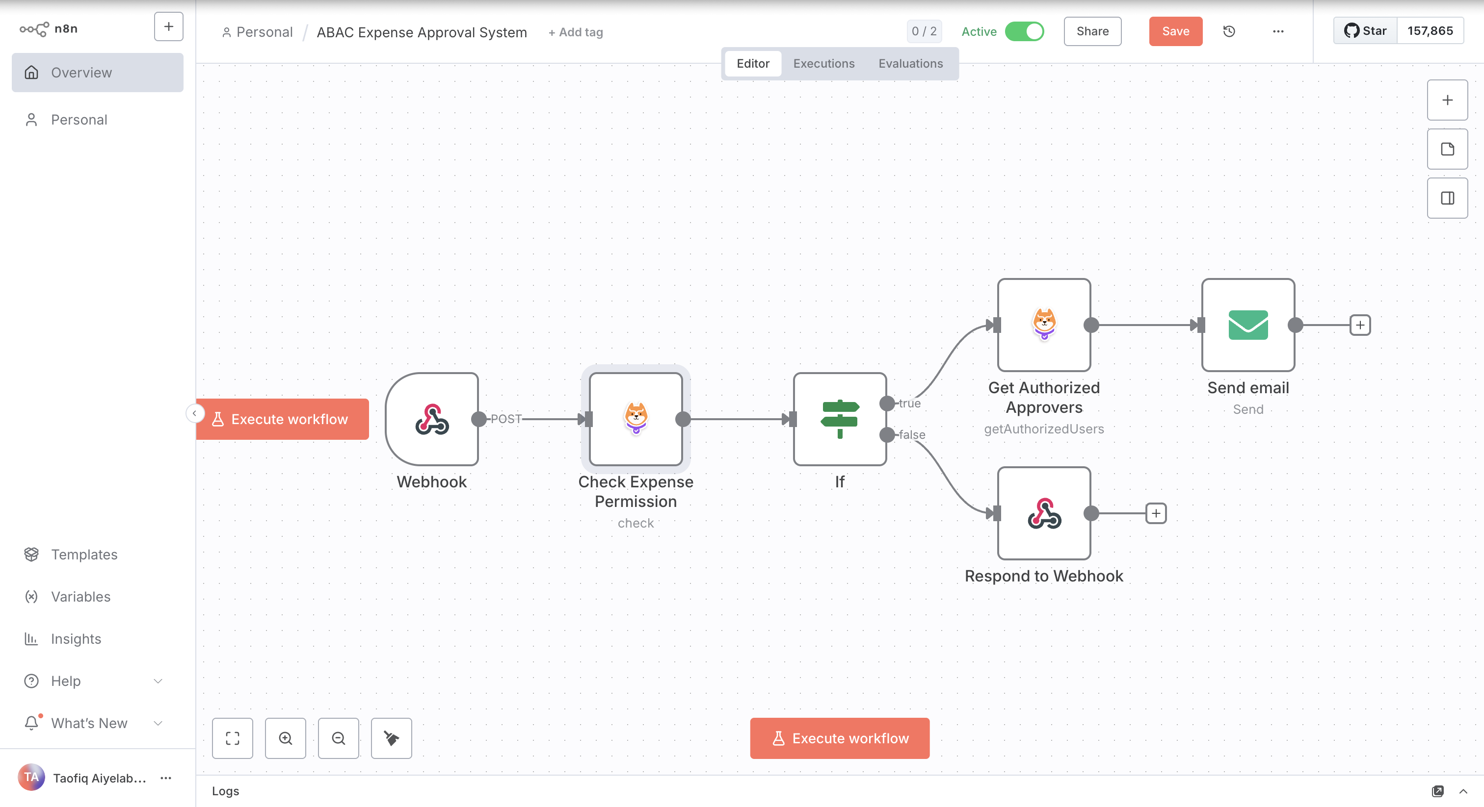1484x807 pixels.
Task: Switch to the Executions tab
Action: [x=824, y=63]
